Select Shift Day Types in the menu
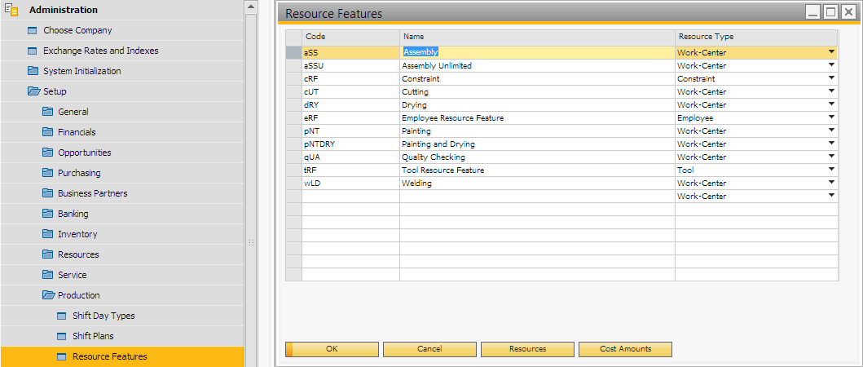This screenshot has width=863, height=367. (x=103, y=316)
